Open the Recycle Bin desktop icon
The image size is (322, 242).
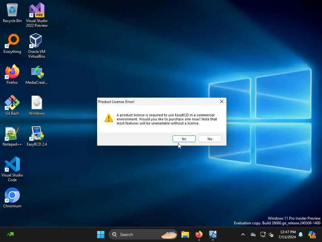tap(12, 13)
